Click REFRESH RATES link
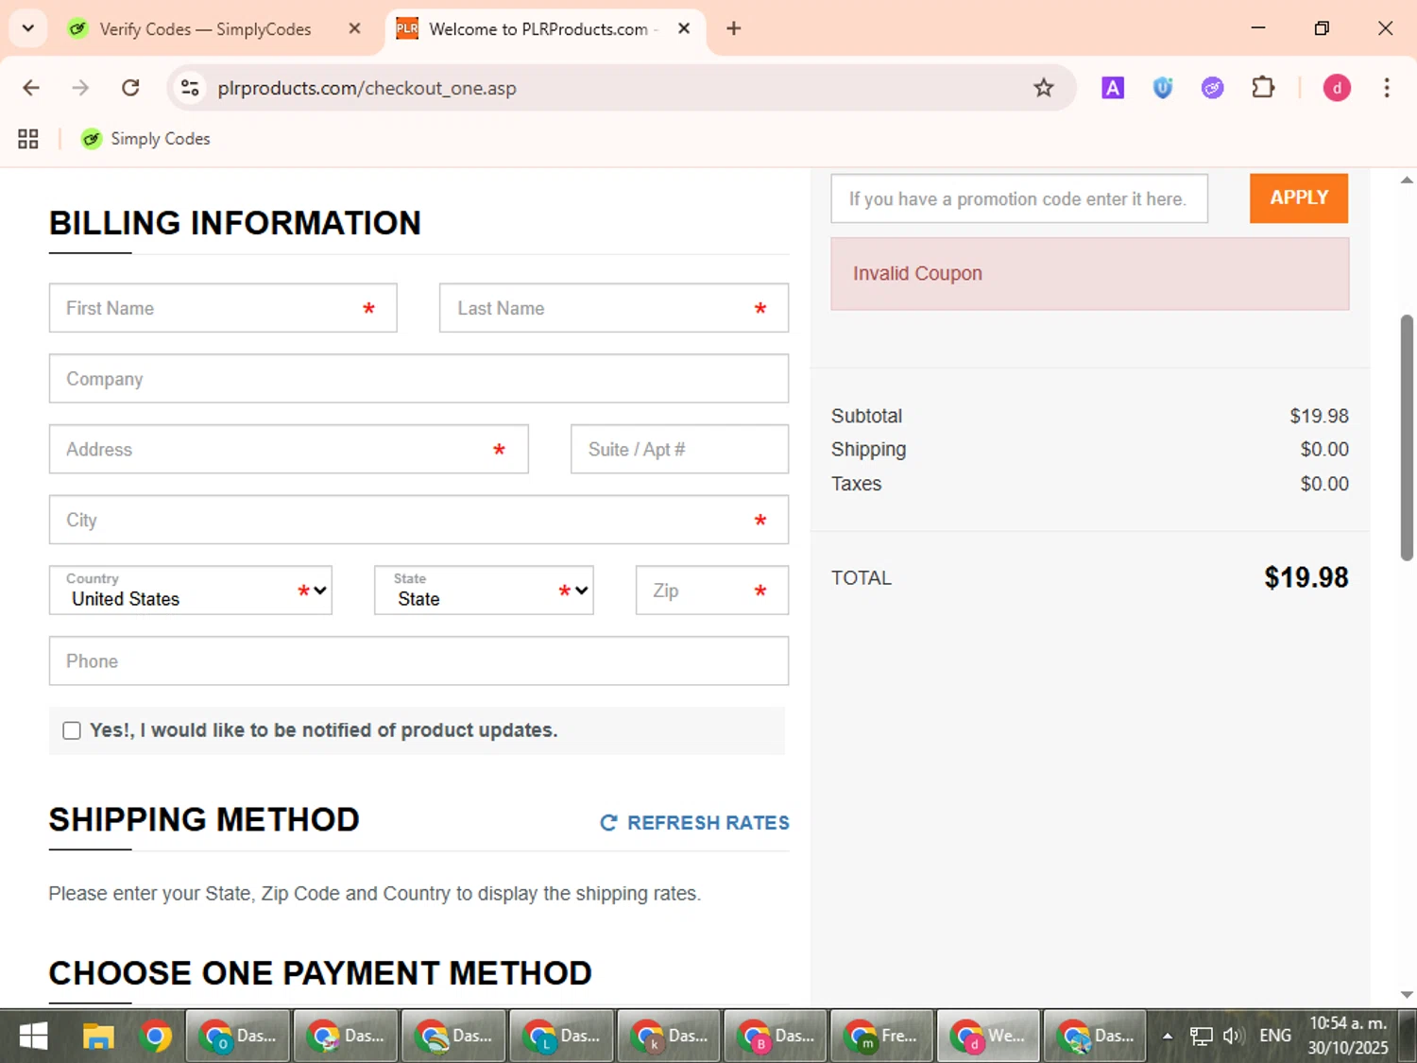Image resolution: width=1417 pixels, height=1063 pixels. 694,823
